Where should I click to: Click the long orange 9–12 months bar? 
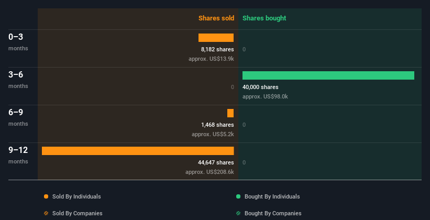[x=138, y=151]
